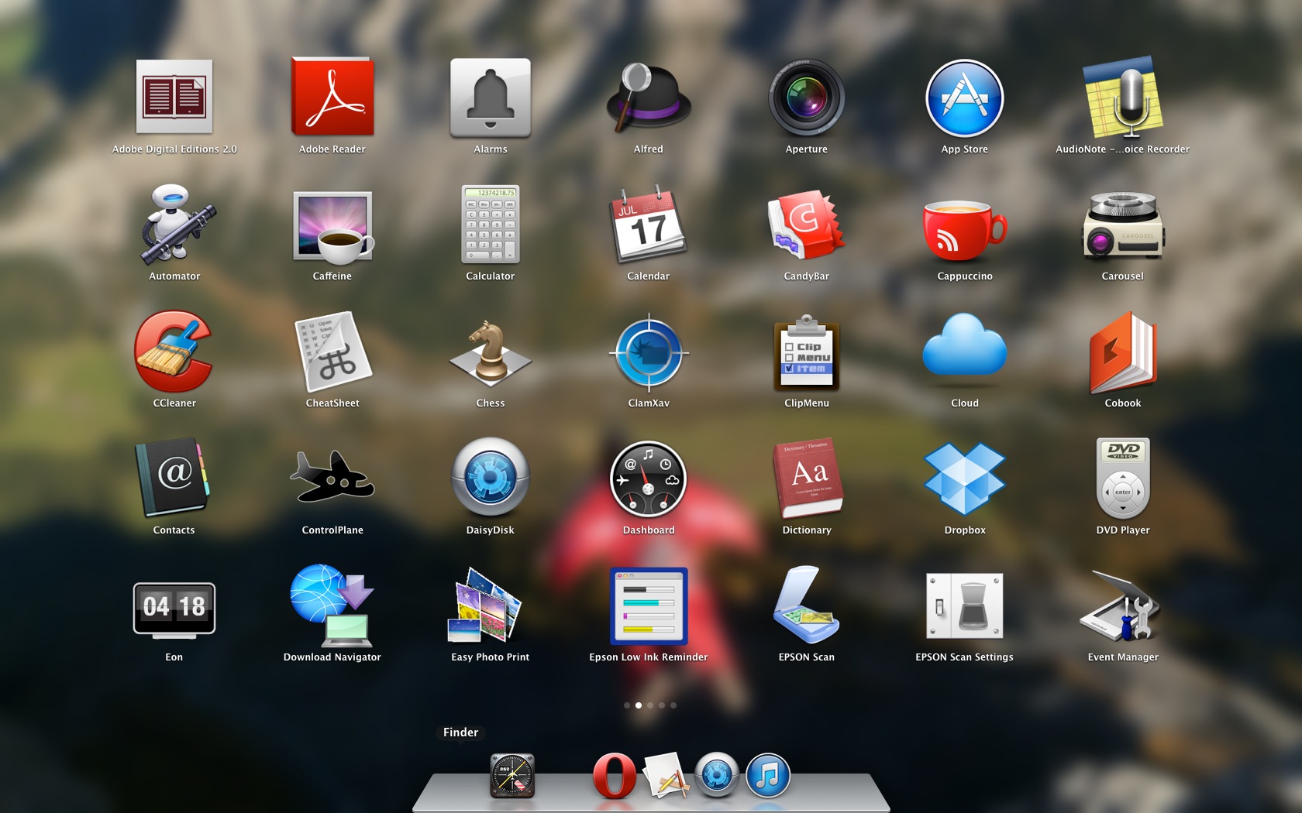Viewport: 1302px width, 813px height.
Task: Launch iTunes from the Dock
Action: [768, 775]
